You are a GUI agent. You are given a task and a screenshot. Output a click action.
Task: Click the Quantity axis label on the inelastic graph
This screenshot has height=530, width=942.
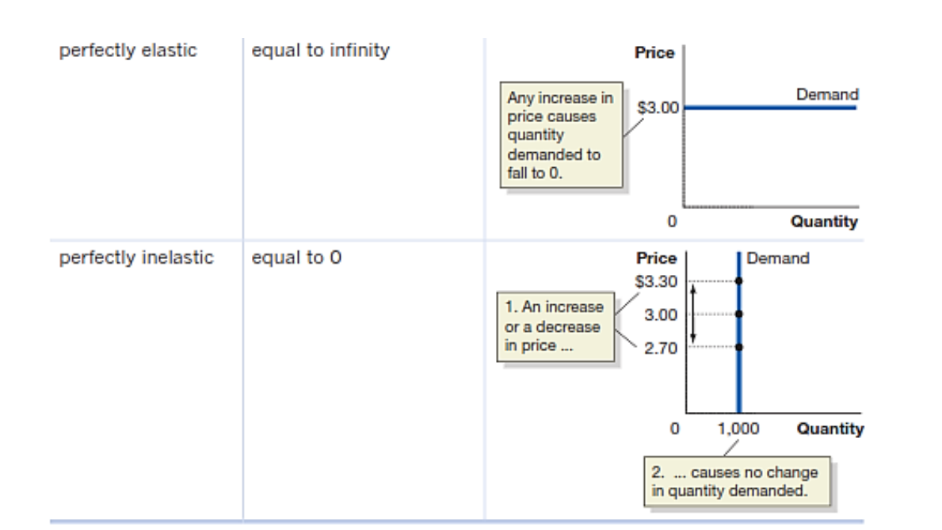(x=829, y=429)
